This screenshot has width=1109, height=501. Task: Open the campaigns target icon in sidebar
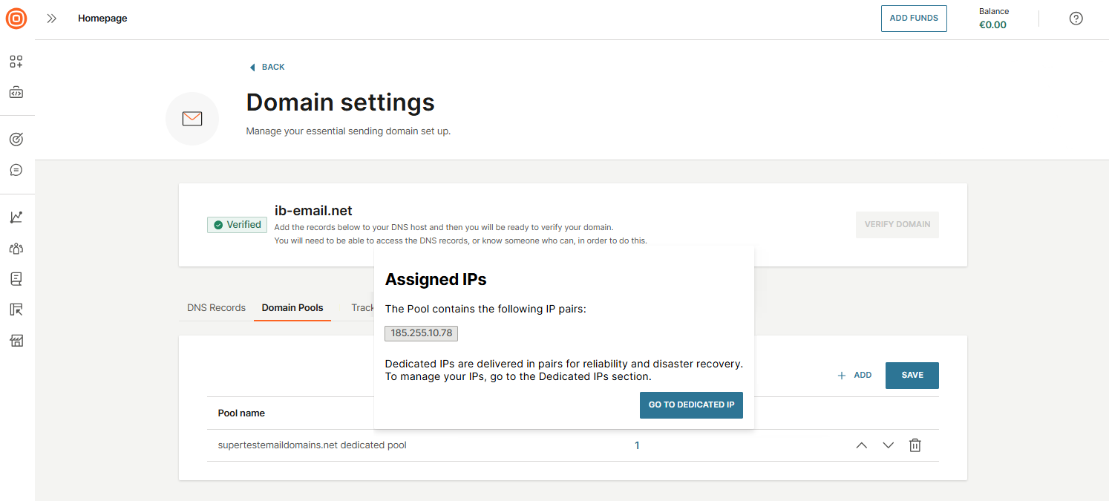tap(16, 139)
